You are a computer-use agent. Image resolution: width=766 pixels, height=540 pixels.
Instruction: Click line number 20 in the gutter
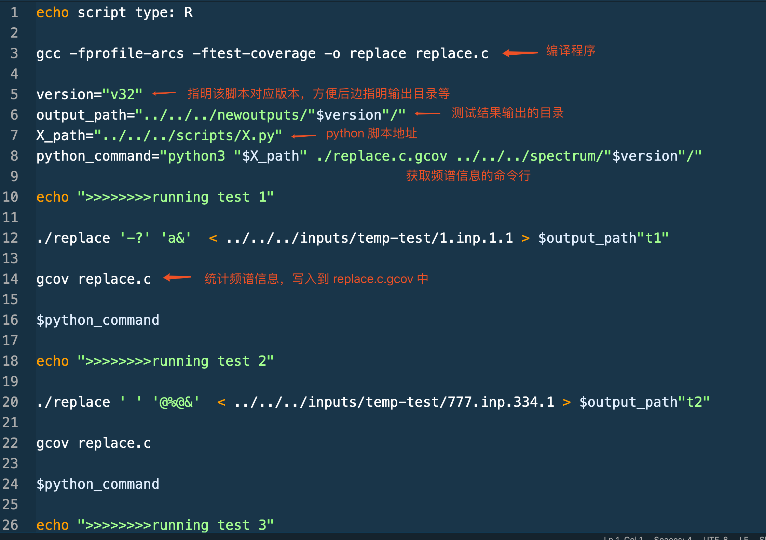pyautogui.click(x=10, y=402)
